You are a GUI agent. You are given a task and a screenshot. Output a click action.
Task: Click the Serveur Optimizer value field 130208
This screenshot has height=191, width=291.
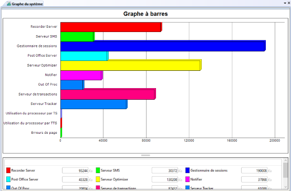point(165,179)
